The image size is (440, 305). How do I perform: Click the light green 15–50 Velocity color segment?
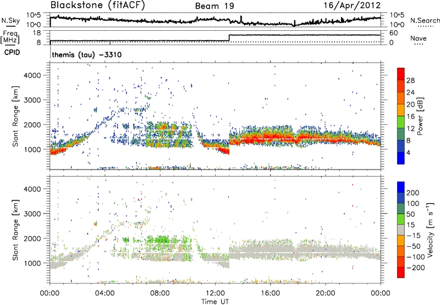coord(401,219)
